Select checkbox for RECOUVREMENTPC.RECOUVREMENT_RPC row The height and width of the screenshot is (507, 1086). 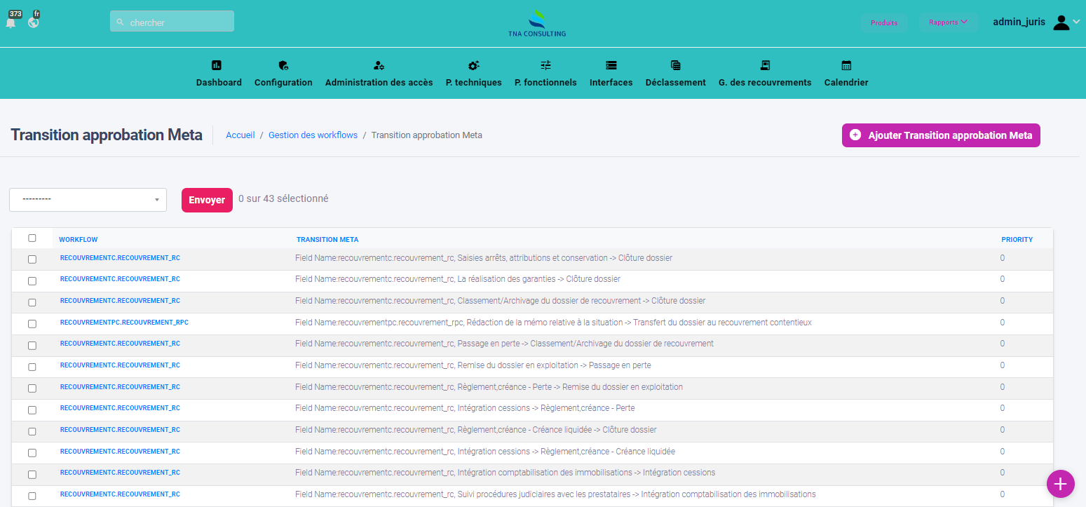(x=32, y=324)
